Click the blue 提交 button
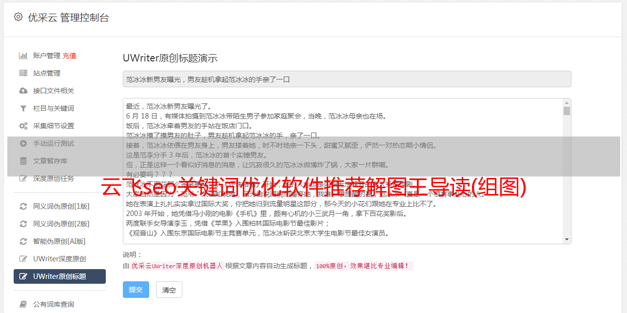The image size is (627, 313). click(136, 290)
